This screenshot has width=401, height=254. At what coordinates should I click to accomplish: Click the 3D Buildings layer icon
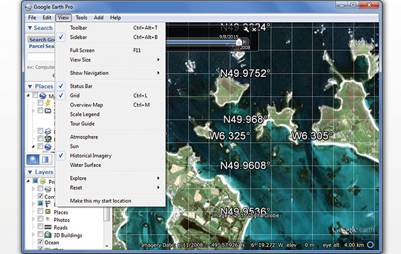(48, 234)
